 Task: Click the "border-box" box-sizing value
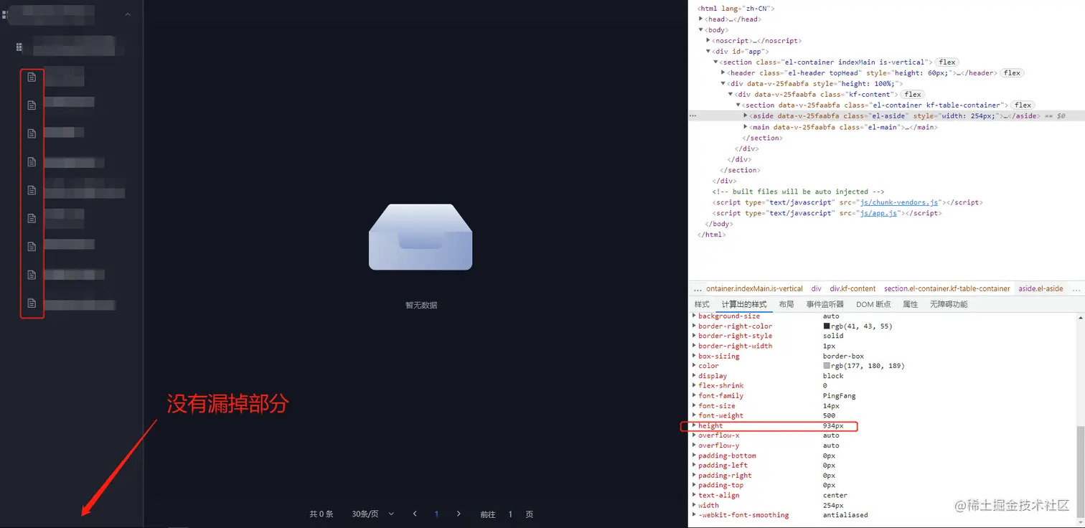(x=843, y=357)
